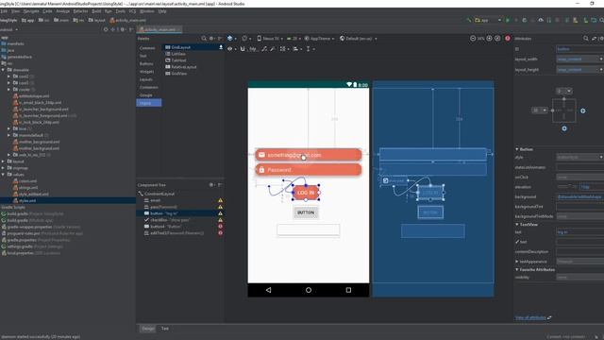Viewport: 604px width, 340px height.
Task: Collapse the drawable folder
Action: click(3, 70)
